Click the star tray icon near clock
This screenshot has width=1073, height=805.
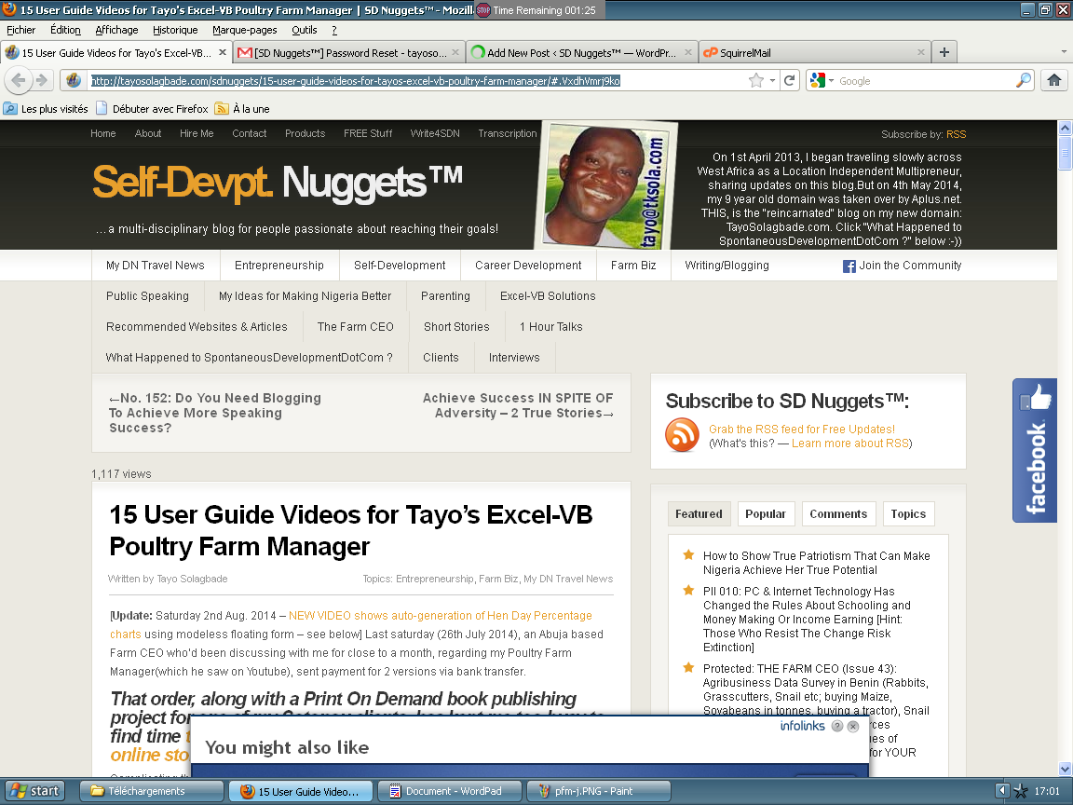coord(1020,791)
